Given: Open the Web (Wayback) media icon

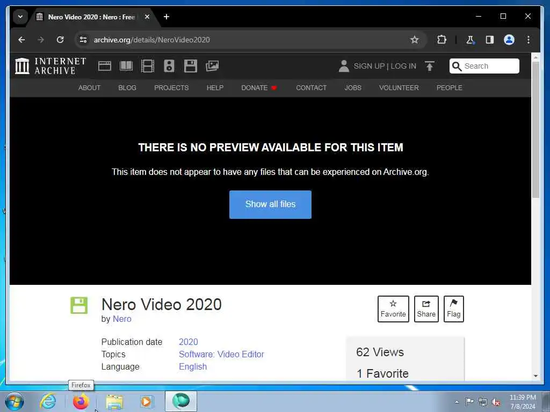Looking at the screenshot, I should coord(105,66).
